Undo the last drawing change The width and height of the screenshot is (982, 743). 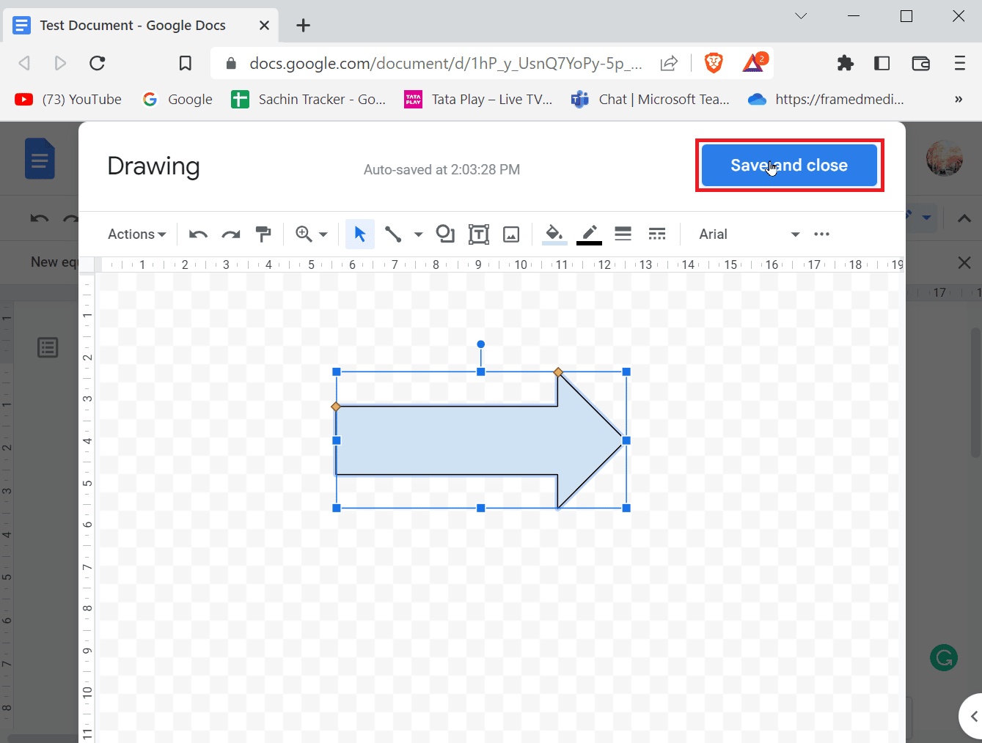click(x=197, y=234)
